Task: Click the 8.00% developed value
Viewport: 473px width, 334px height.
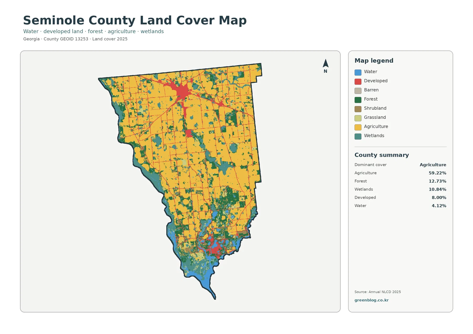Action: click(439, 197)
